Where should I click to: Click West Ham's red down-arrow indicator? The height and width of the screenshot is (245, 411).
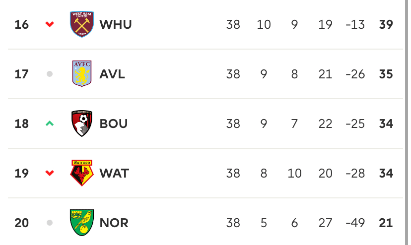(50, 24)
